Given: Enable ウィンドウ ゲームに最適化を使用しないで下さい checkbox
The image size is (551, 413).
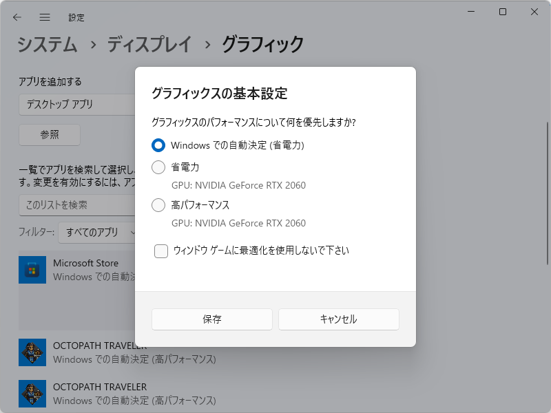Looking at the screenshot, I should 160,251.
